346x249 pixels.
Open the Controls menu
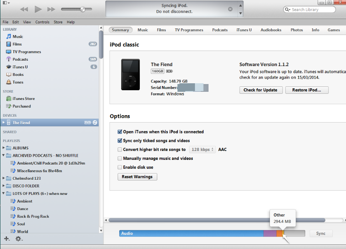[42, 22]
